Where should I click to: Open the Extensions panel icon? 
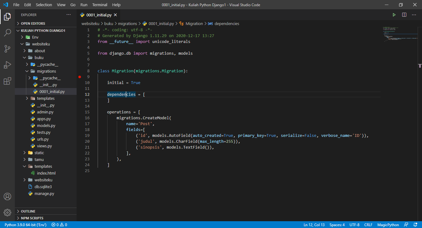tap(7, 81)
